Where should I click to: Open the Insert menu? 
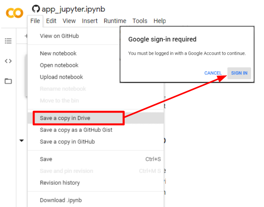pyautogui.click(x=90, y=21)
